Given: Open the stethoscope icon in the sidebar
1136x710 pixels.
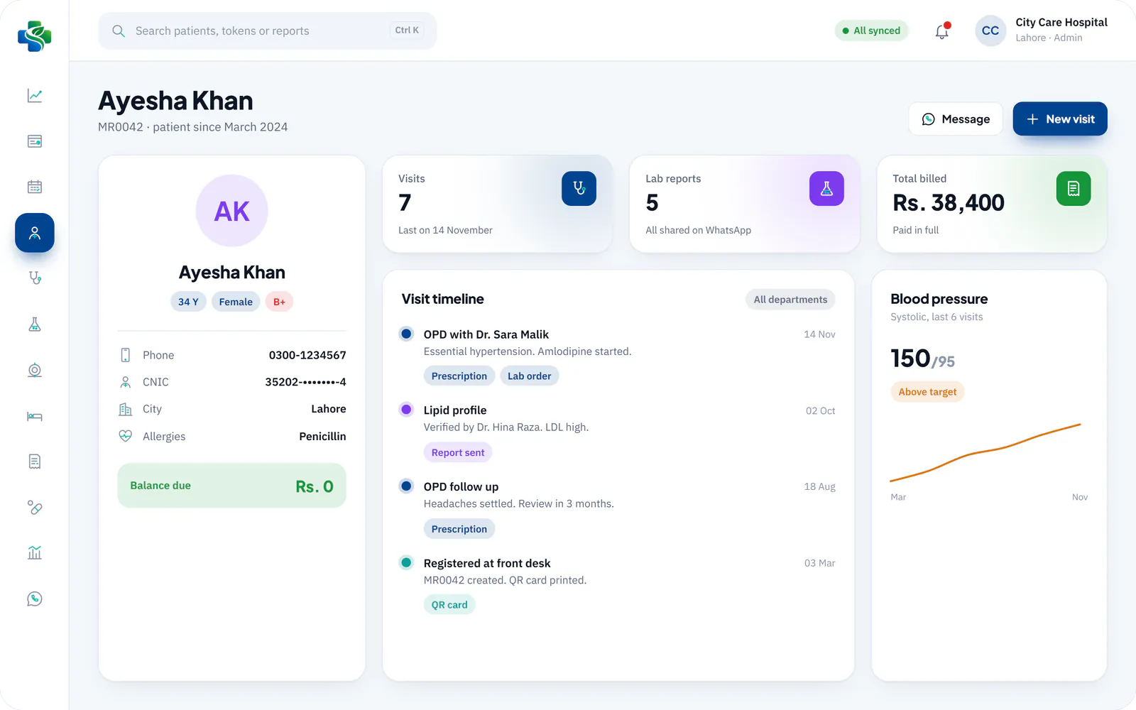Looking at the screenshot, I should (x=35, y=278).
